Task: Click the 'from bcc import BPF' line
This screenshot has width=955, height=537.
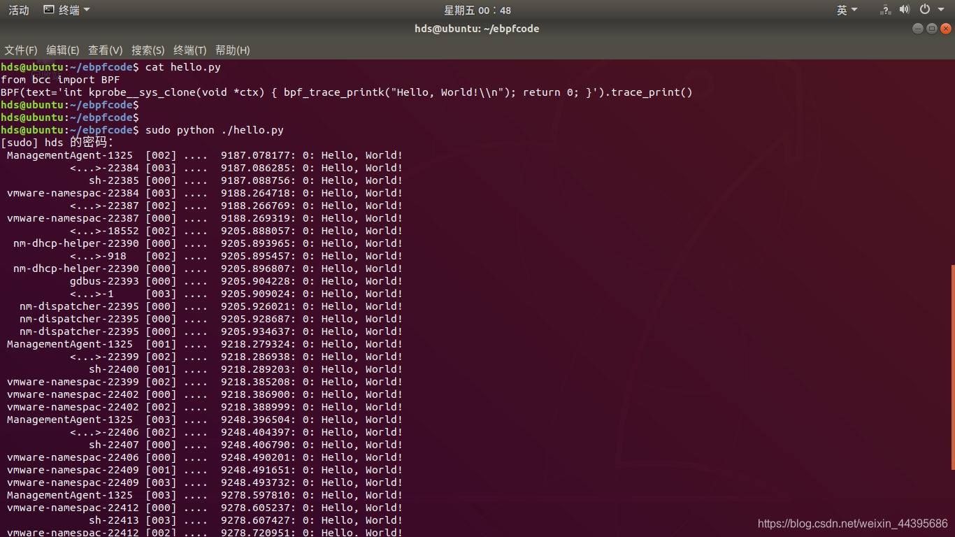Action: [x=60, y=80]
